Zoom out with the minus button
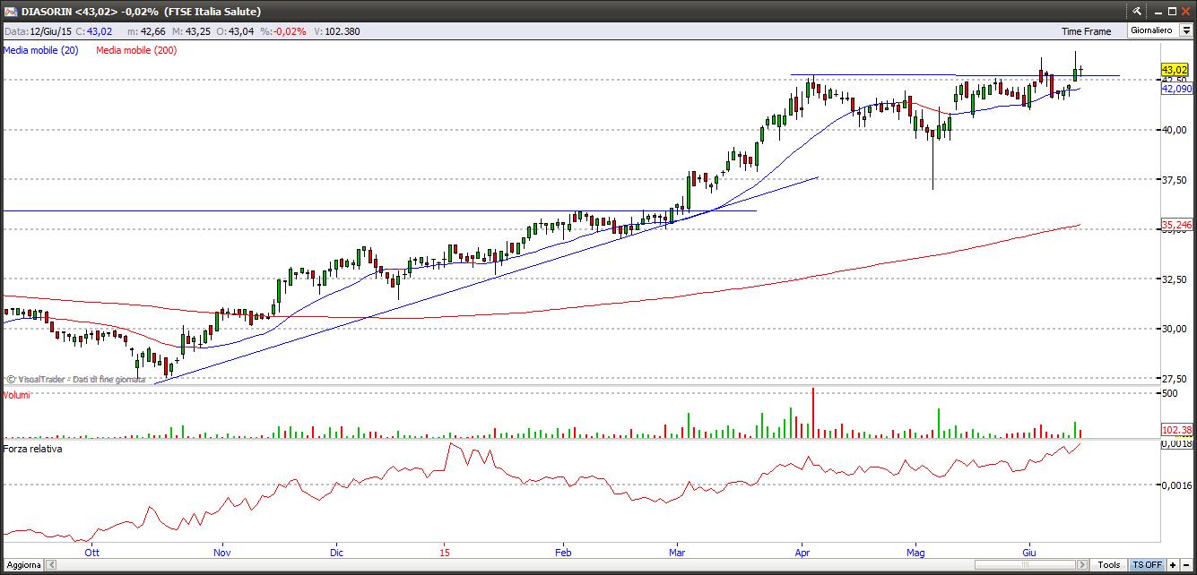 [x=1186, y=565]
